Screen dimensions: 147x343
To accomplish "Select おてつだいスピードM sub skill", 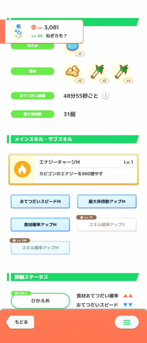I will pyautogui.click(x=40, y=201).
